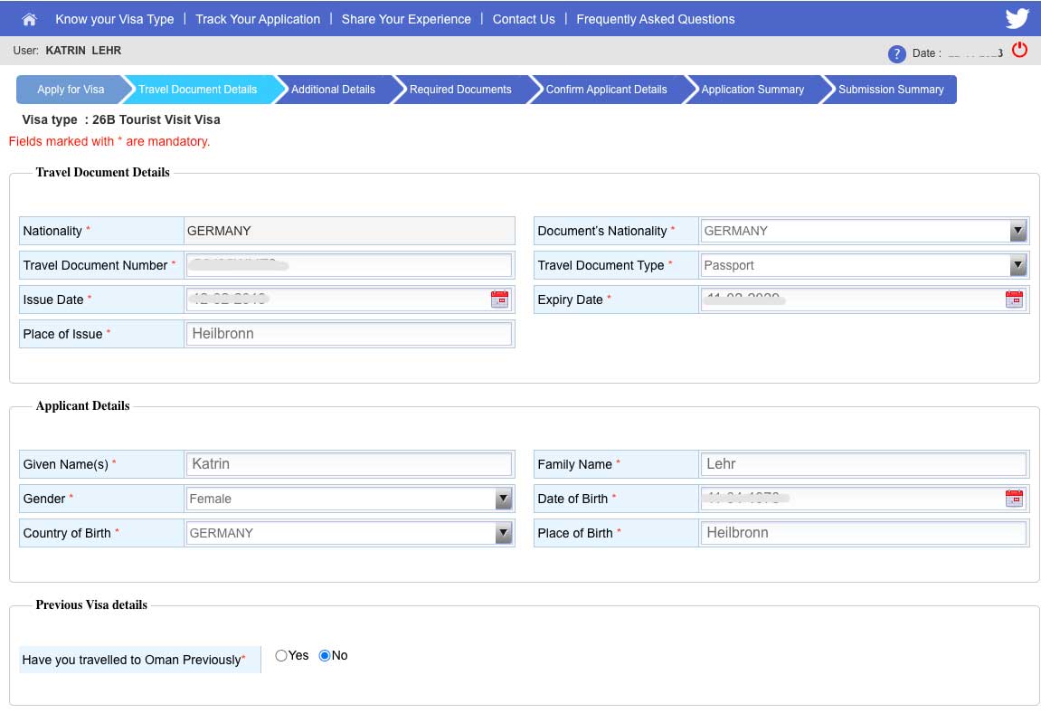This screenshot has width=1041, height=723.
Task: Click the blue help question mark icon
Action: (896, 53)
